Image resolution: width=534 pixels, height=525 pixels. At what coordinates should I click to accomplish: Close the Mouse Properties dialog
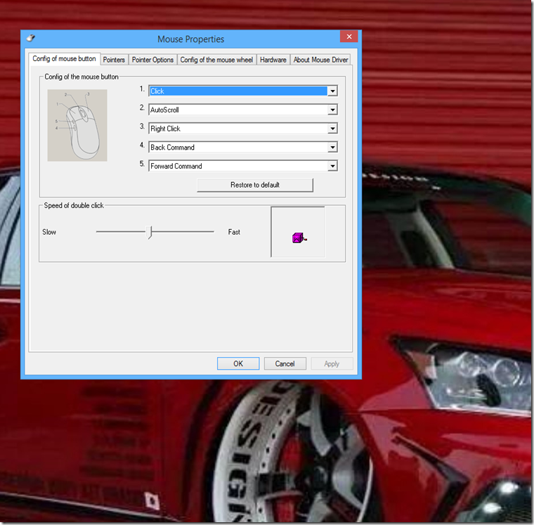click(349, 37)
